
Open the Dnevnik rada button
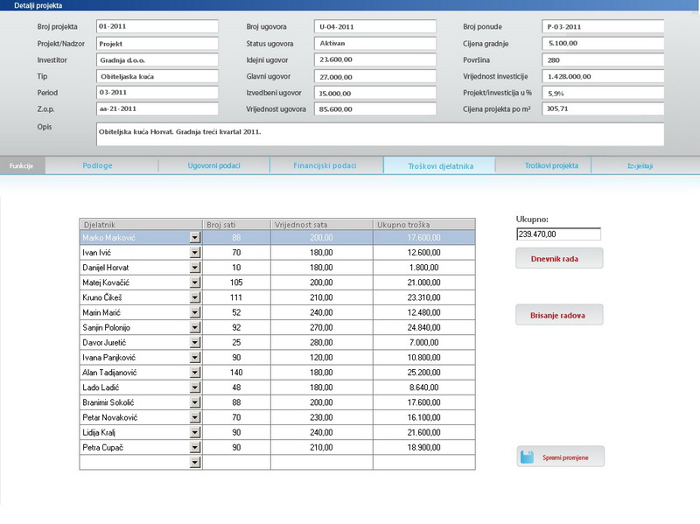(559, 258)
